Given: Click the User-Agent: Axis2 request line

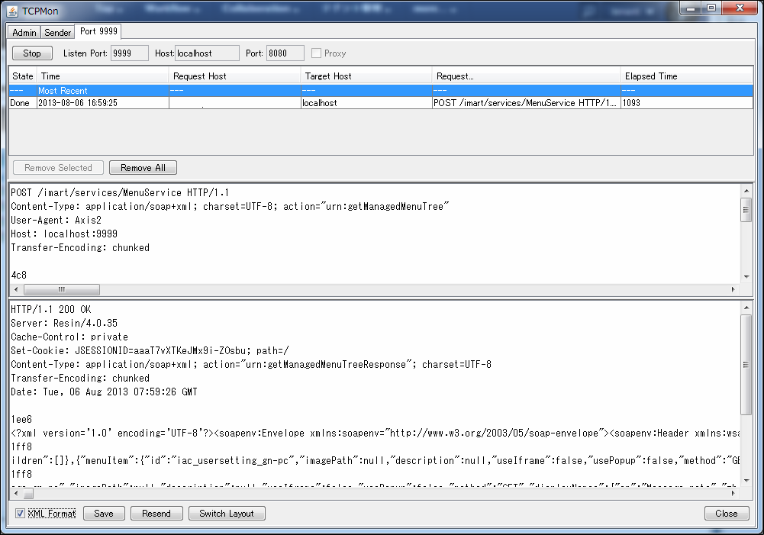Looking at the screenshot, I should pos(56,221).
